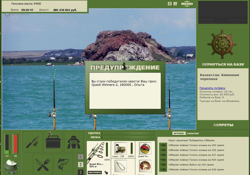
Task: Click the ПРЕДУПРЕЖДЕНИЕ dialog title
Action: pyautogui.click(x=125, y=67)
